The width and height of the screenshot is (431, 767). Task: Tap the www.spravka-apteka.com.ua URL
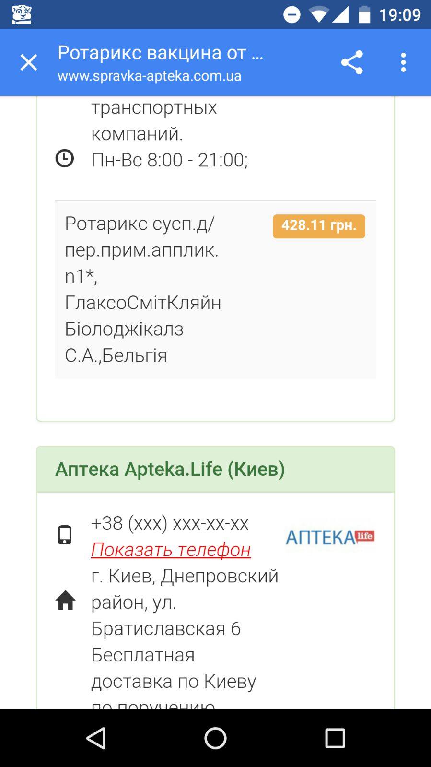[x=149, y=76]
